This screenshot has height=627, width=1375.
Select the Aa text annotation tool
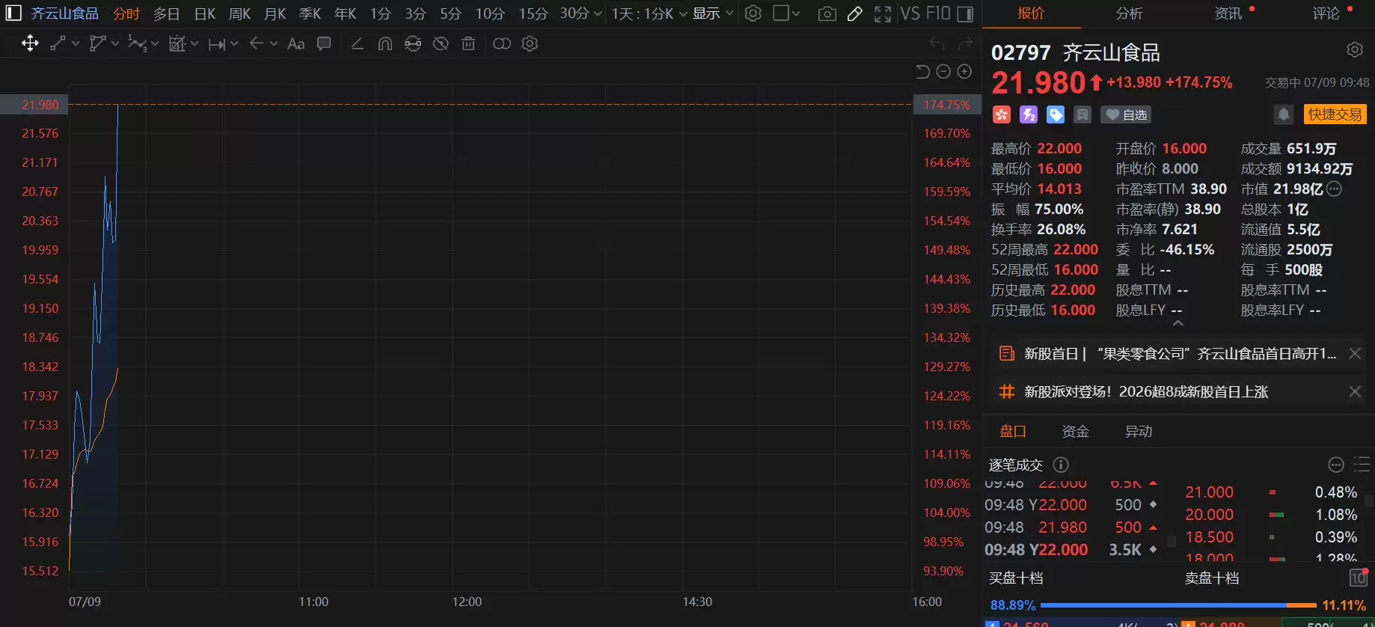coord(296,43)
